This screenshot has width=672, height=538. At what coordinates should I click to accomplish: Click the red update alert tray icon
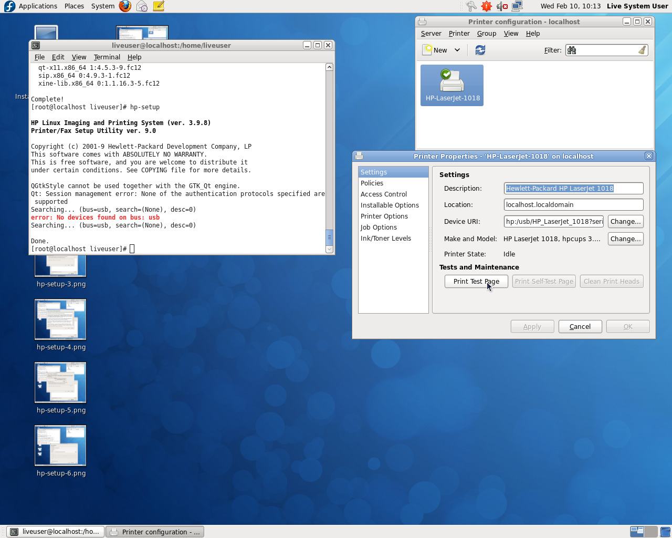coord(487,6)
